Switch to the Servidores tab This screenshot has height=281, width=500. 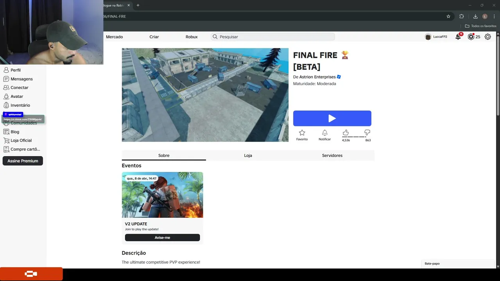coord(332,155)
